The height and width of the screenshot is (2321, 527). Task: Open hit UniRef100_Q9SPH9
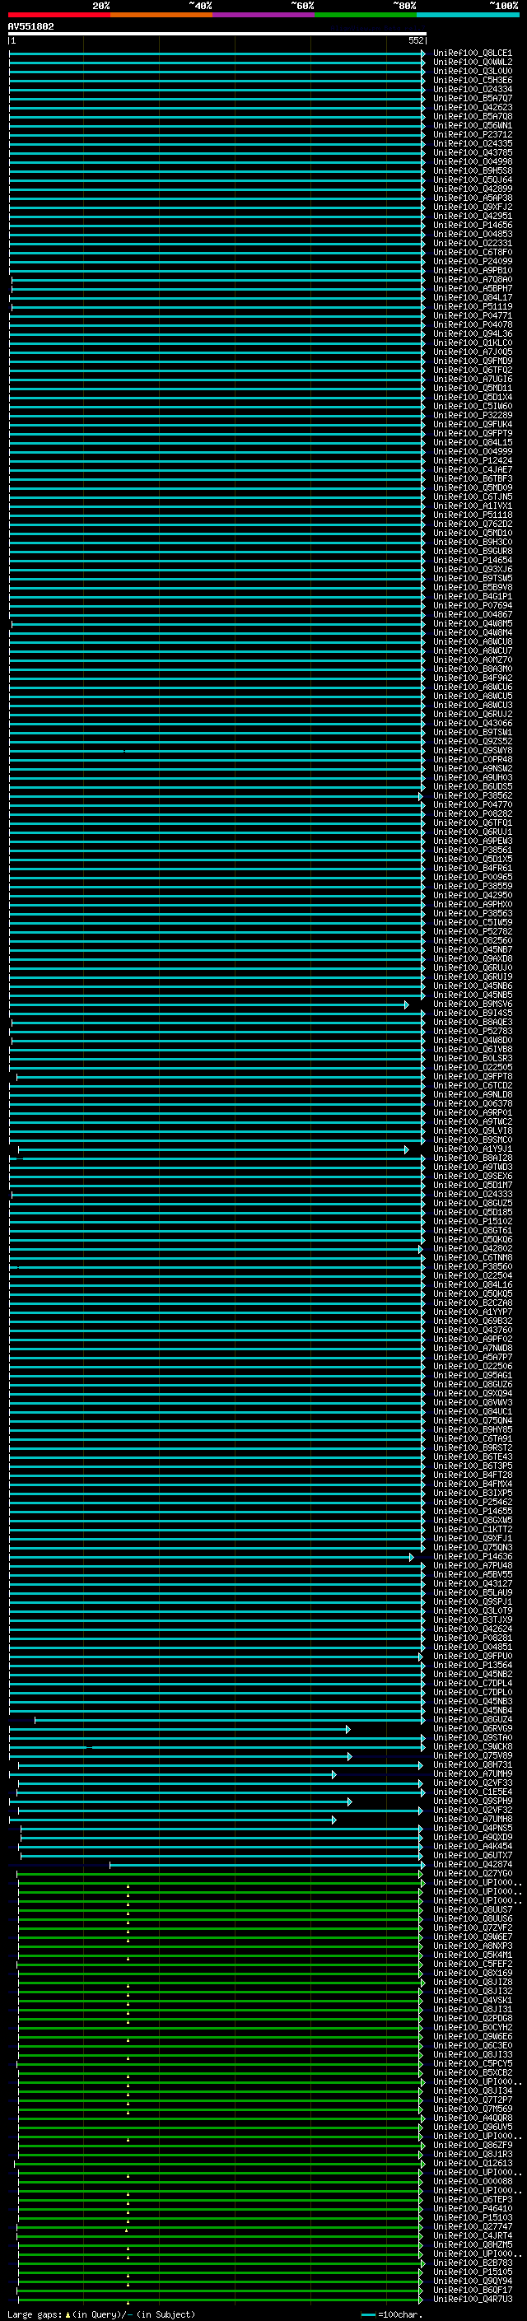[x=472, y=1801]
